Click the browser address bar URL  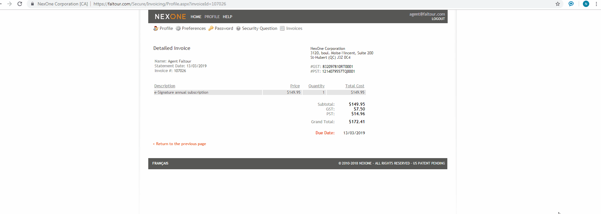coord(160,4)
